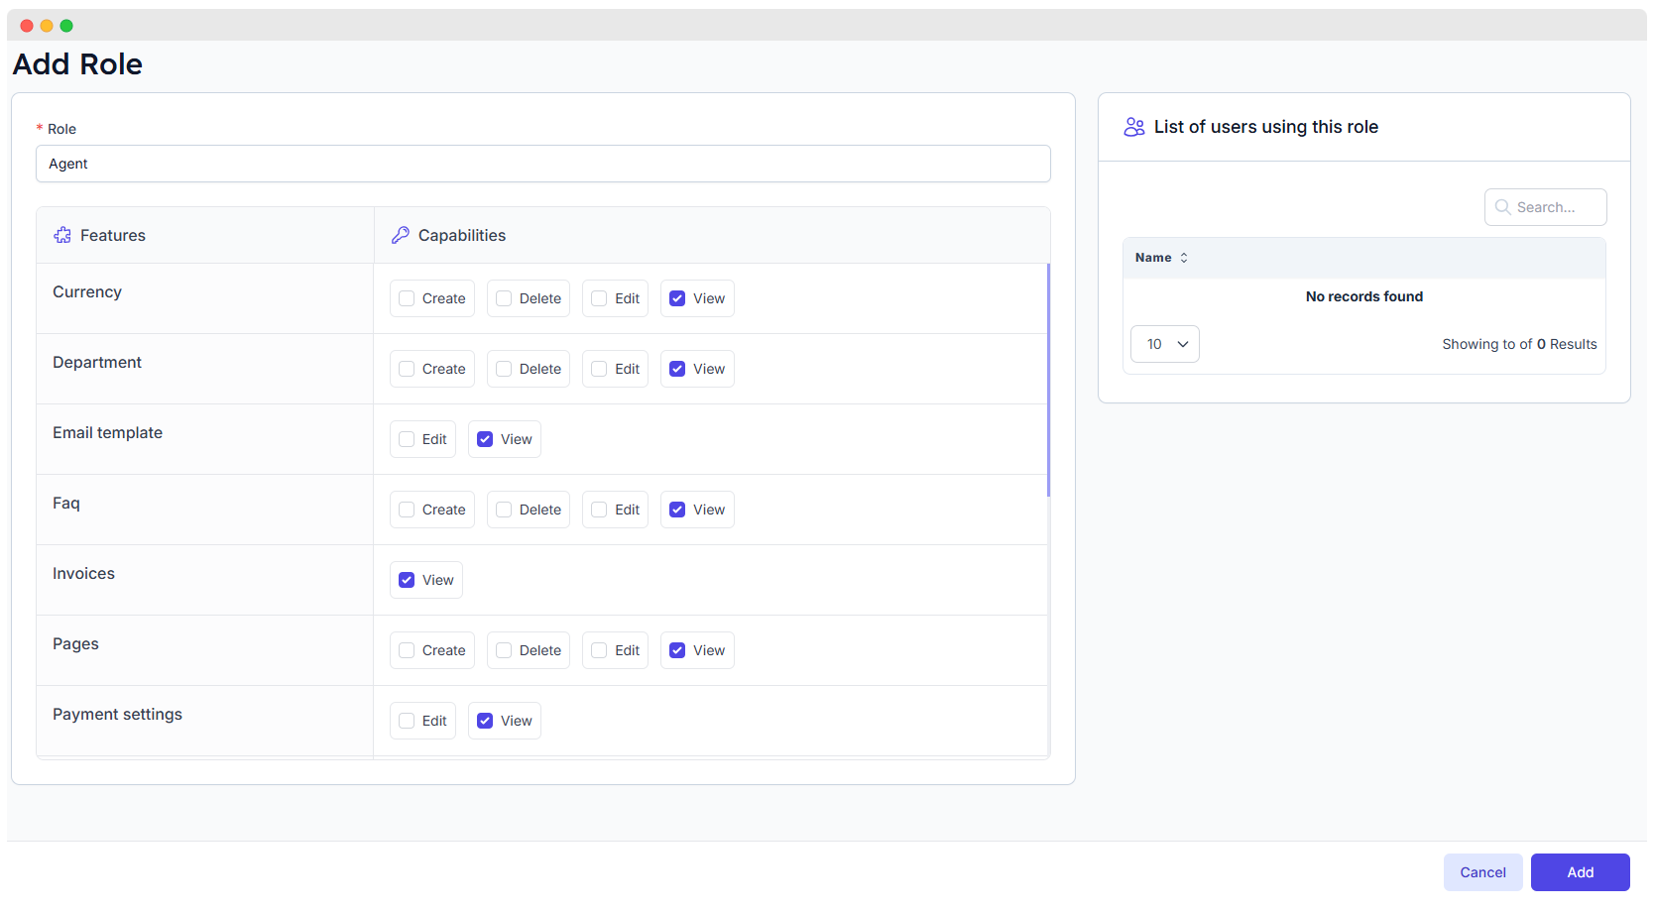Click the Capabilities key icon

[401, 235]
